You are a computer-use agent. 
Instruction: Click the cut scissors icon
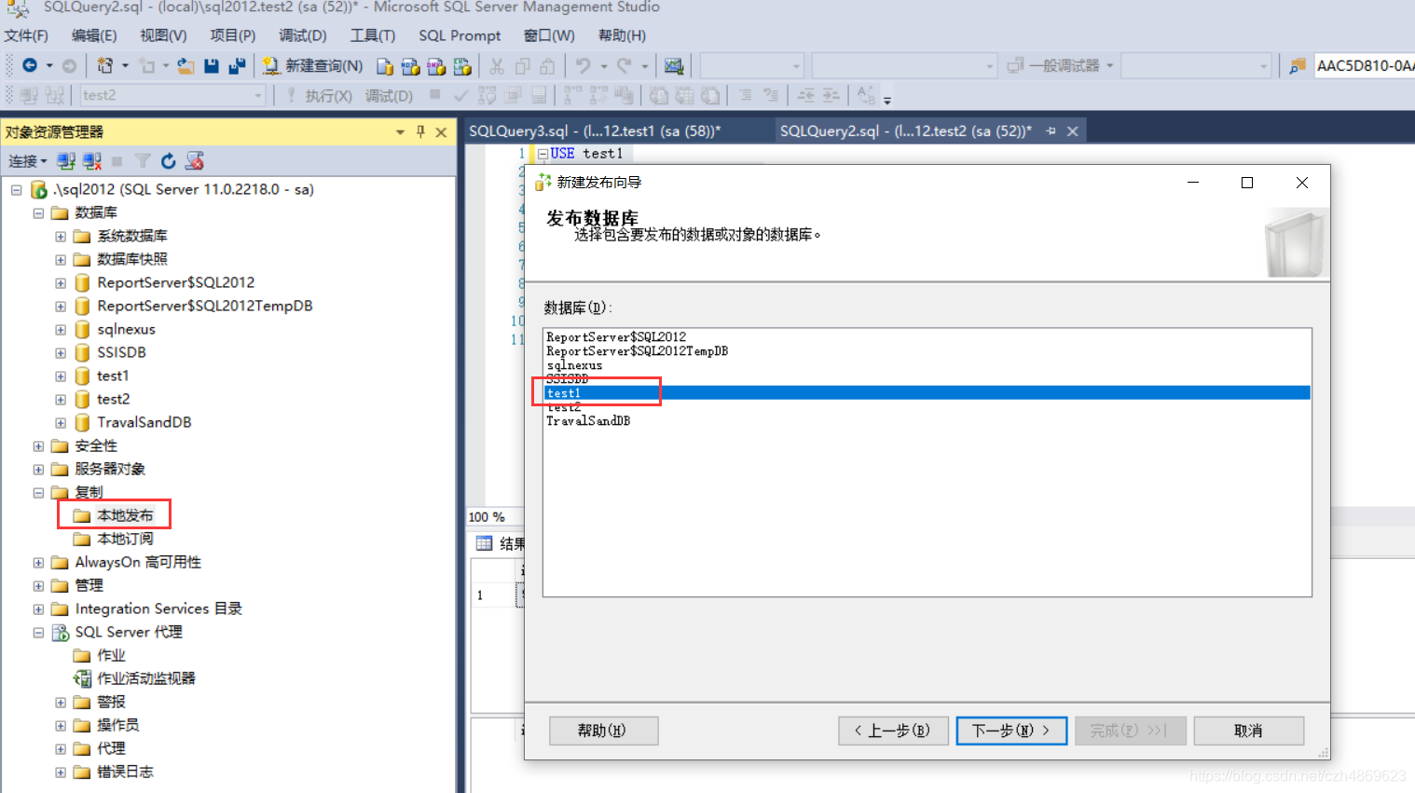[x=497, y=65]
